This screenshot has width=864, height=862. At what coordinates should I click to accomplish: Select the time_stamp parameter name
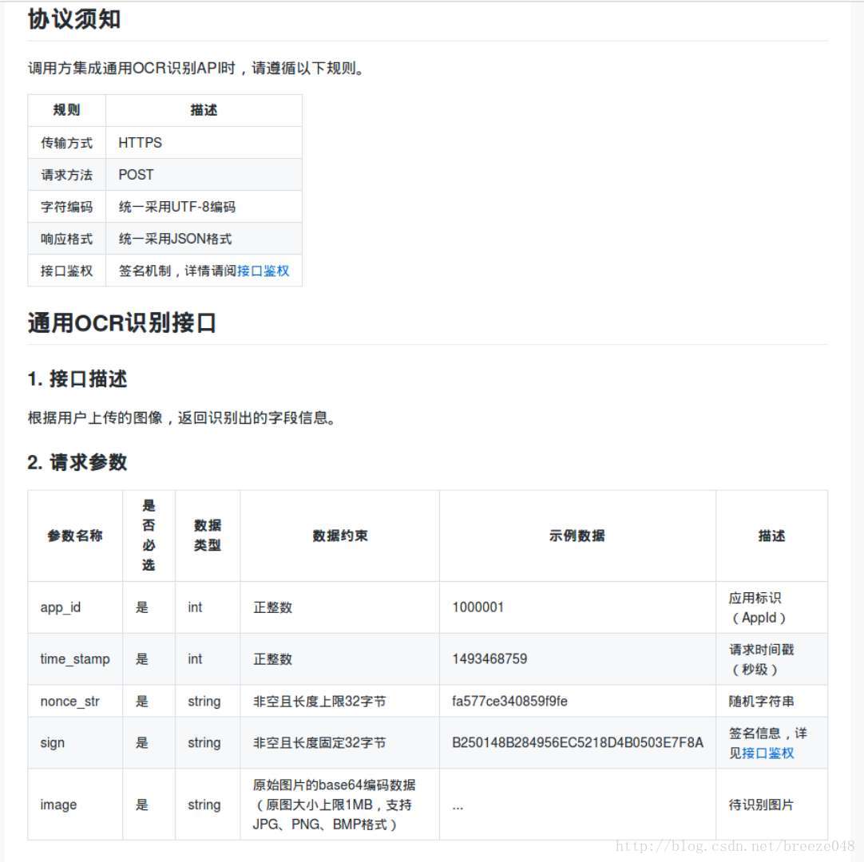point(75,658)
